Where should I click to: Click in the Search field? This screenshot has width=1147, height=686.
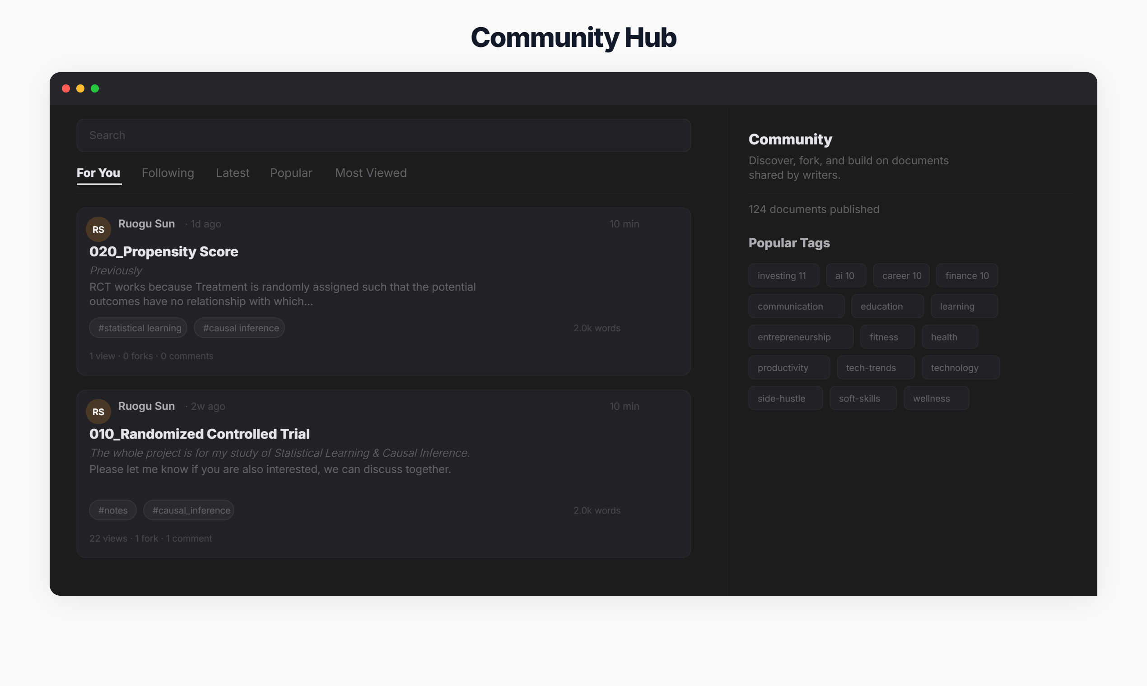tap(383, 135)
